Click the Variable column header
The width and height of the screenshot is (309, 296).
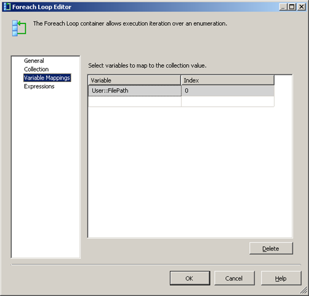[134, 80]
